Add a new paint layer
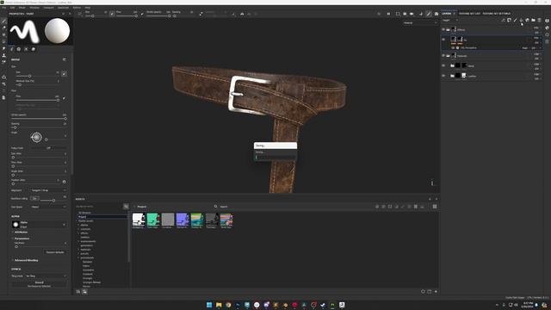551x310 pixels. point(515,21)
